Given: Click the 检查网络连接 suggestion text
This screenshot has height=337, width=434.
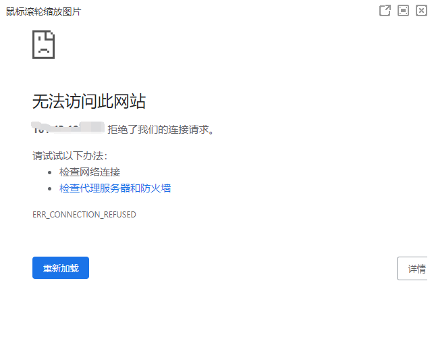Looking at the screenshot, I should click(90, 172).
